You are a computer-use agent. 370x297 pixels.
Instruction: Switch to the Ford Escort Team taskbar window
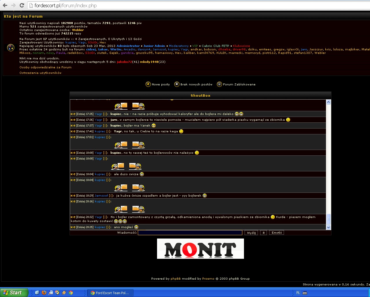110,293
